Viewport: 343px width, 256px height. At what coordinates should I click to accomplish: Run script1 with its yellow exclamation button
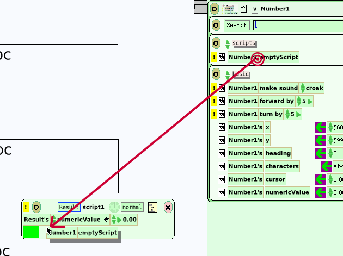tap(26, 207)
